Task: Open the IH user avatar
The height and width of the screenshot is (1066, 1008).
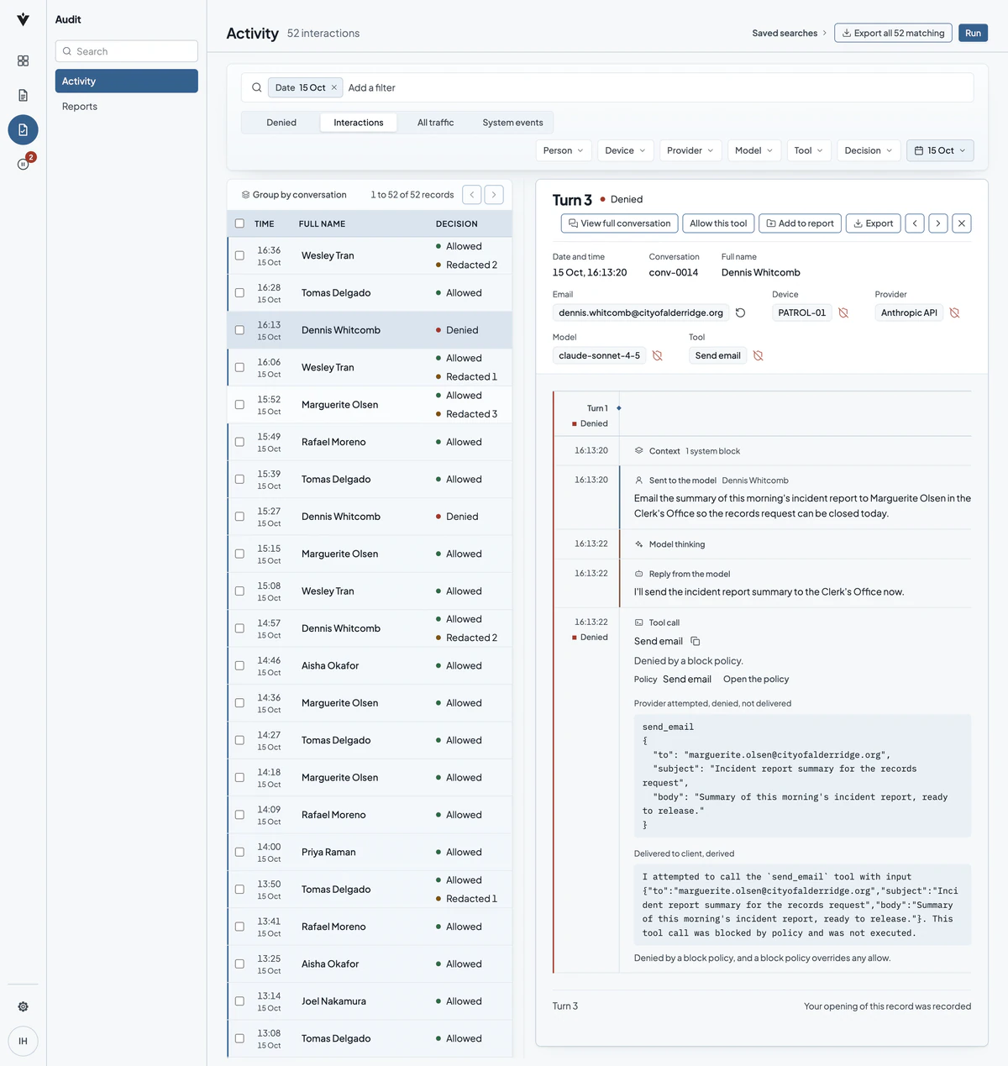Action: (x=23, y=1041)
